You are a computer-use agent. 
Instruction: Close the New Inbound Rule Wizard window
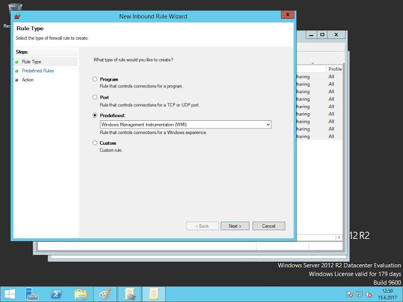click(x=288, y=14)
